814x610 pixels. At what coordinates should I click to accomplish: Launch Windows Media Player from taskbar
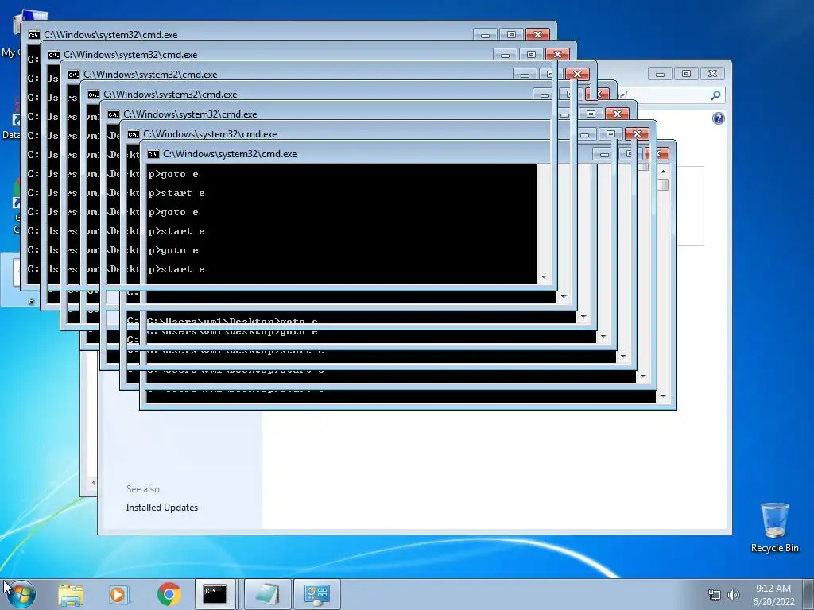118,594
